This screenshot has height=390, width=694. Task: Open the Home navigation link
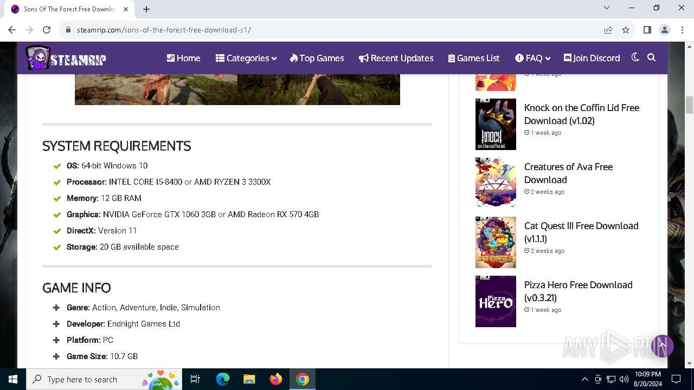pos(183,58)
